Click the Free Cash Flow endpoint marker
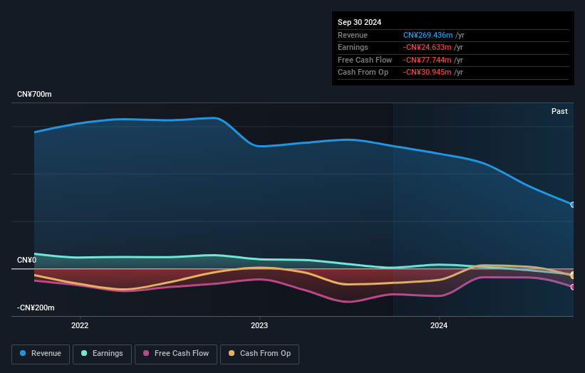This screenshot has width=585, height=373. [x=573, y=287]
